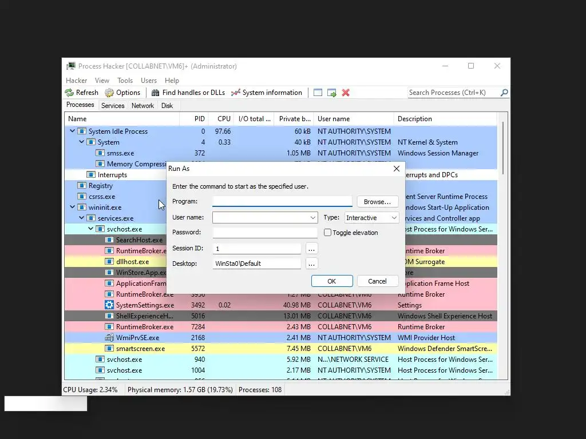This screenshot has height=439, width=586.
Task: Open the Users menu
Action: pyautogui.click(x=149, y=81)
